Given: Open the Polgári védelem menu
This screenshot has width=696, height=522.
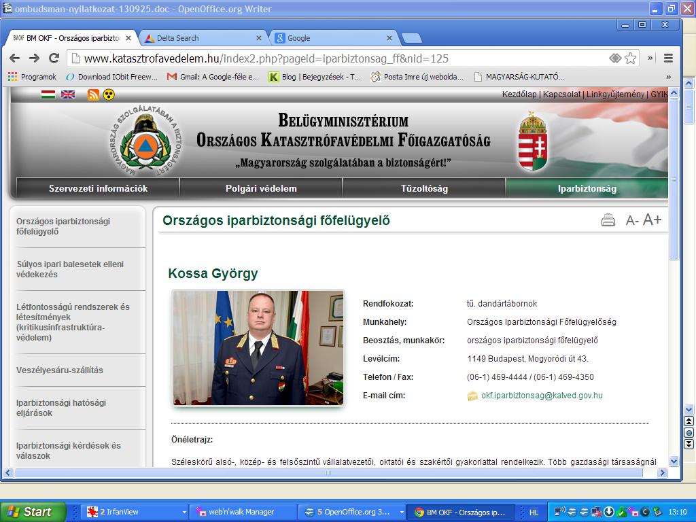Looking at the screenshot, I should [261, 188].
